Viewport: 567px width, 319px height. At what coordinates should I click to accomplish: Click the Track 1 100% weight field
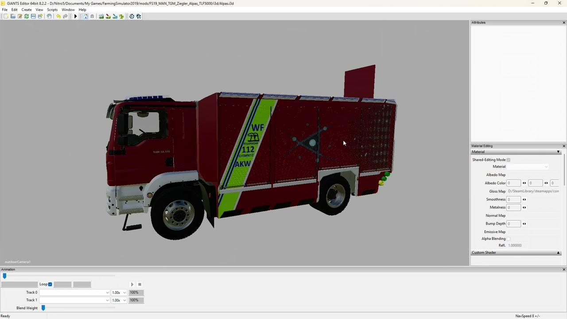(136, 300)
